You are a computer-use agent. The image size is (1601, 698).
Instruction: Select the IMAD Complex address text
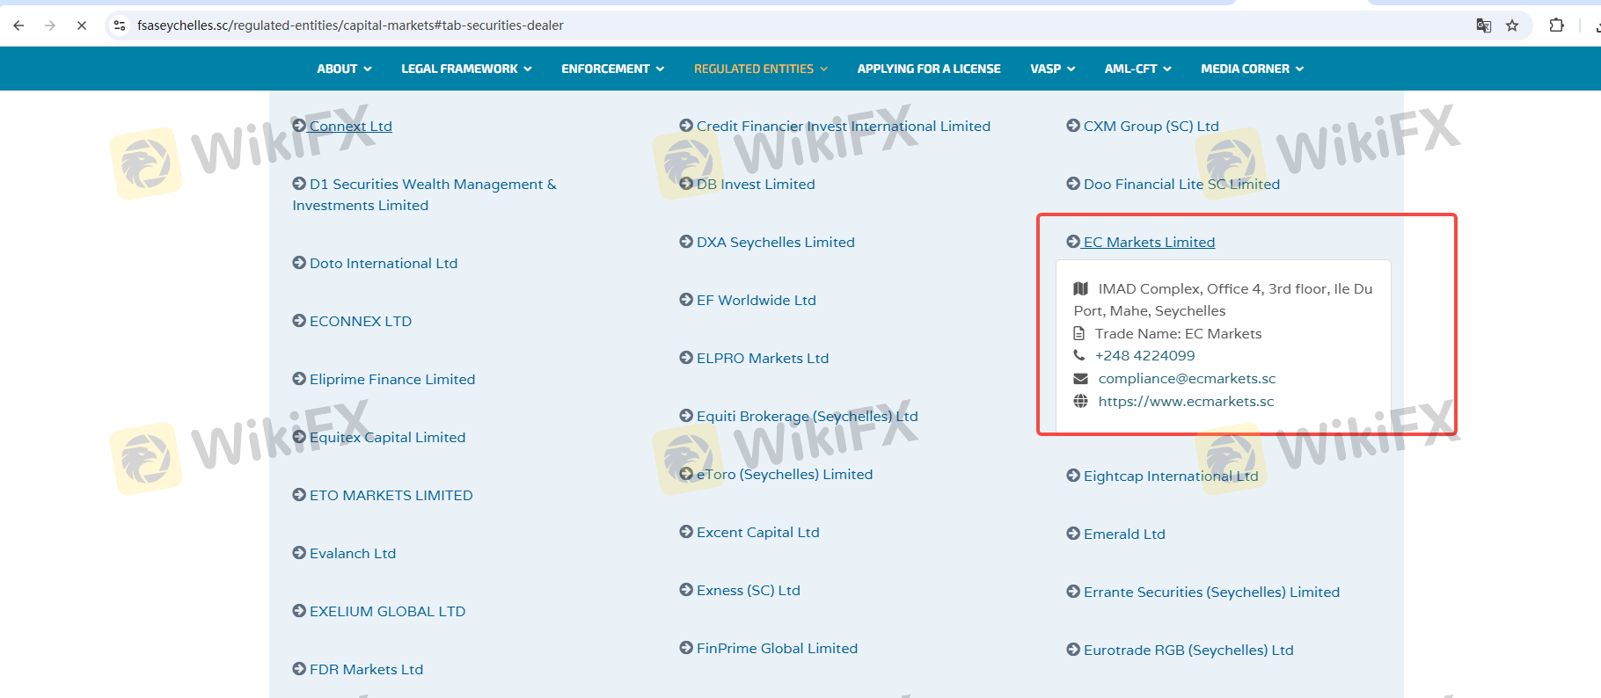[x=1224, y=300]
